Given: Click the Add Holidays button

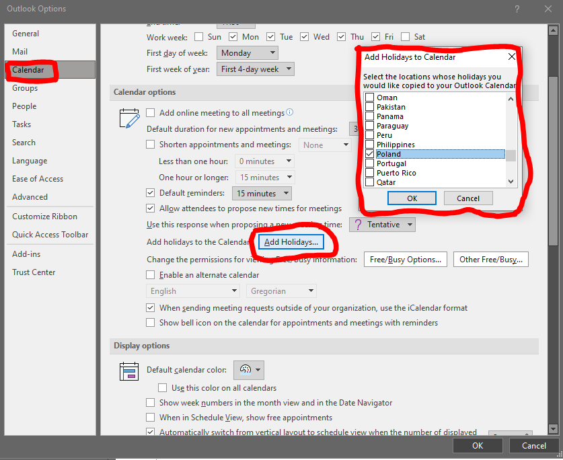Looking at the screenshot, I should 291,242.
